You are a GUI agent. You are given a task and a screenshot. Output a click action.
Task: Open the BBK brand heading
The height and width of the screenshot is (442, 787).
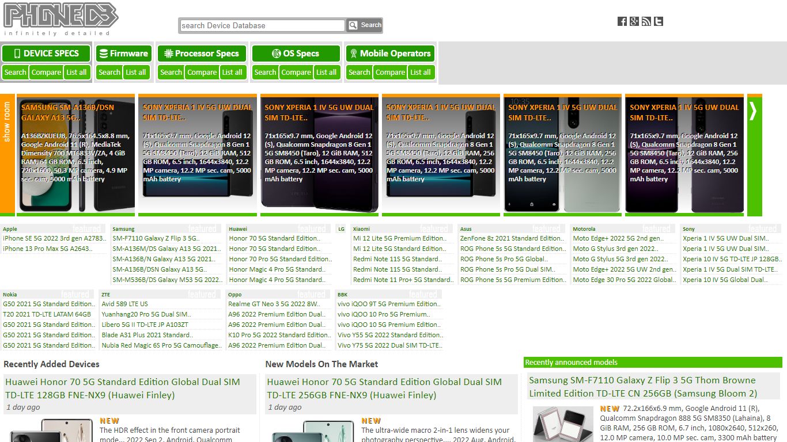[342, 295]
